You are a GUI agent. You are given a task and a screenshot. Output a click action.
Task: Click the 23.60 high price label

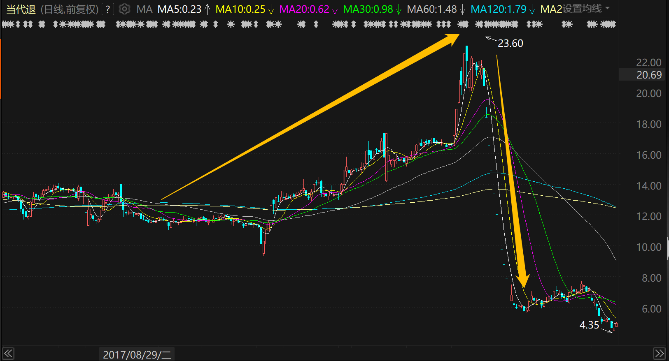tap(510, 43)
